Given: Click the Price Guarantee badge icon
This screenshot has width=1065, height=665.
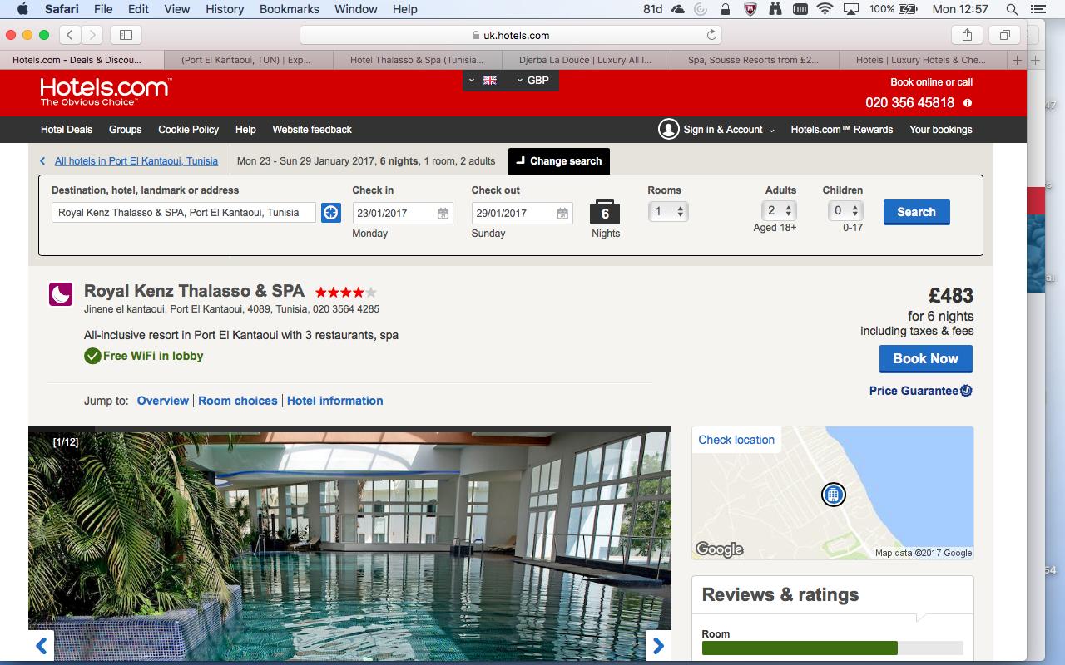Looking at the screenshot, I should point(966,391).
